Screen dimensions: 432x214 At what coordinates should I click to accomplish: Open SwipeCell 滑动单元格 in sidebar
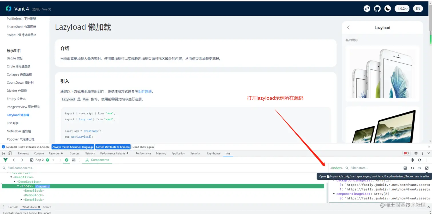click(21, 35)
